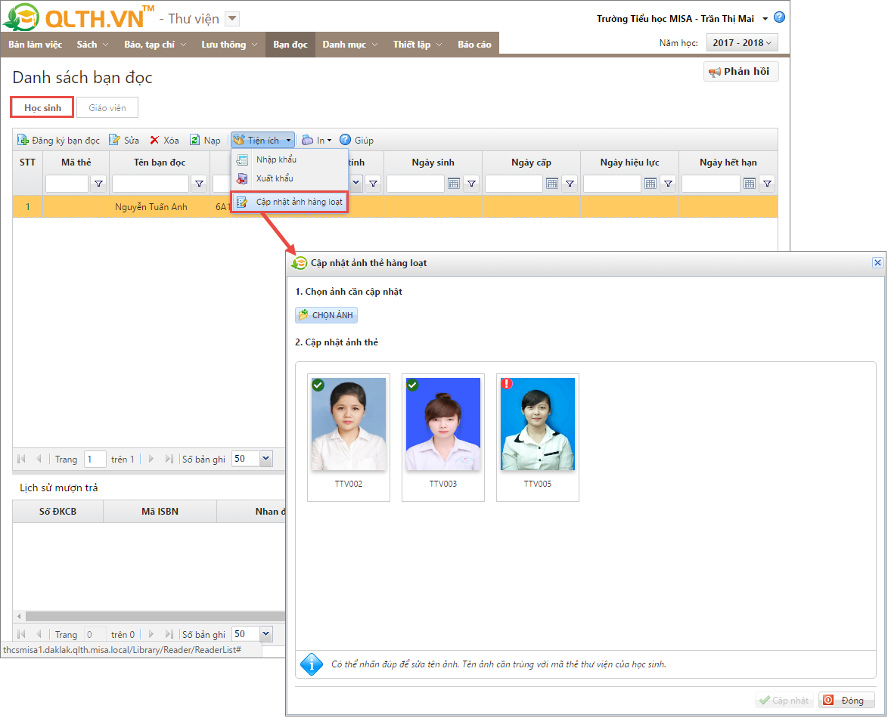Click the Tên bạn đọc filter input
The width and height of the screenshot is (888, 718).
(151, 183)
